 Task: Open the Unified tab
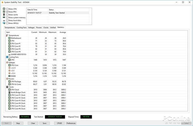pos(53,28)
